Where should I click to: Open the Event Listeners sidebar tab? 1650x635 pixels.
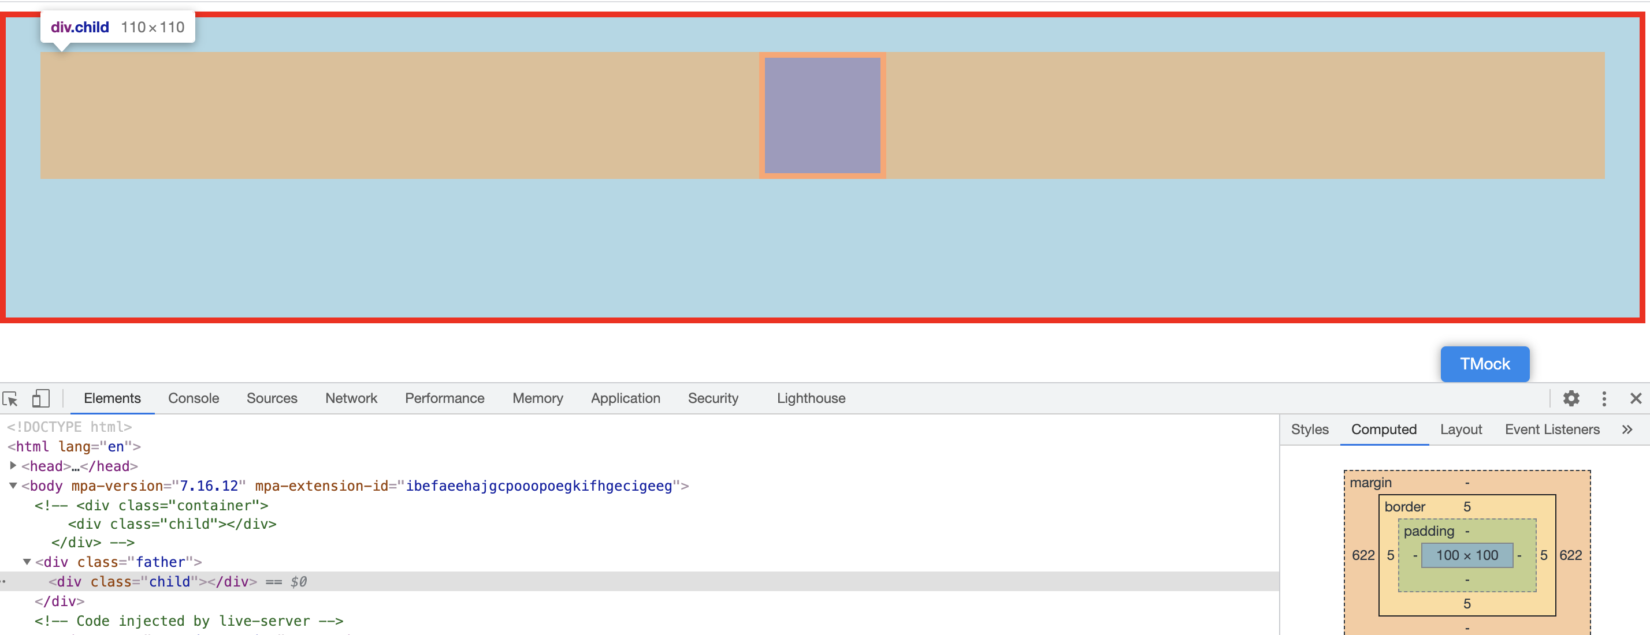(1552, 429)
